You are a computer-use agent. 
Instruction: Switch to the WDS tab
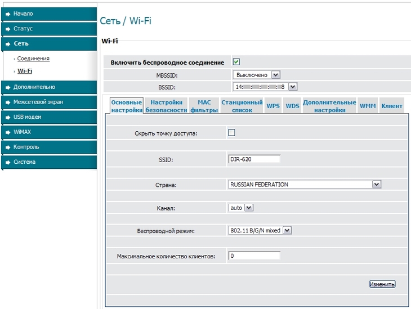point(293,106)
